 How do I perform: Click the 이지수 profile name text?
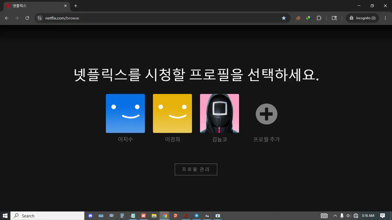pyautogui.click(x=125, y=139)
